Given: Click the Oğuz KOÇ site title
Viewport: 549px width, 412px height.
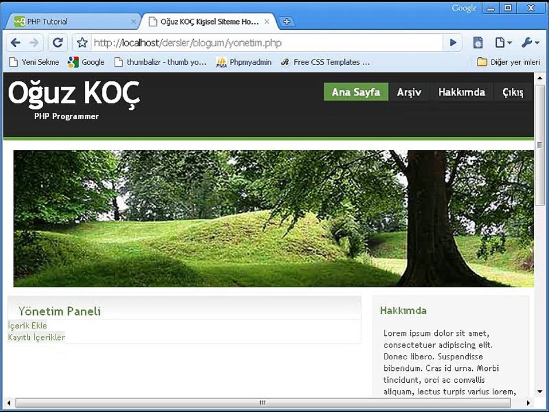Looking at the screenshot, I should click(74, 93).
